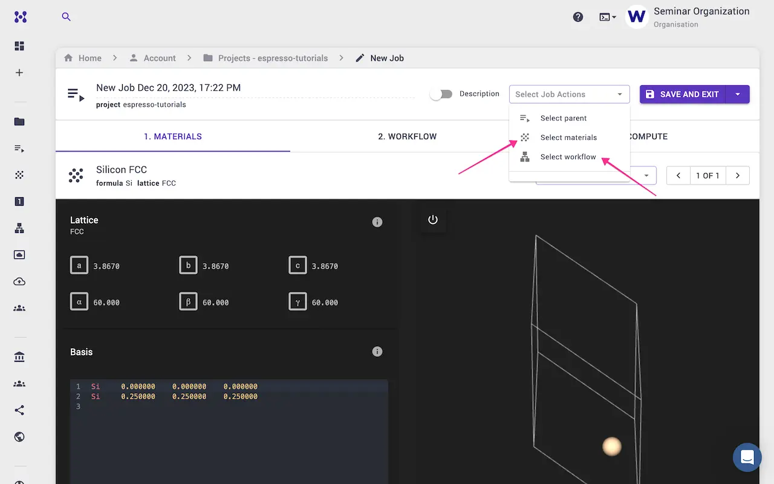Expand the SAVE AND EXIT split arrow
774x484 pixels.
(x=738, y=94)
